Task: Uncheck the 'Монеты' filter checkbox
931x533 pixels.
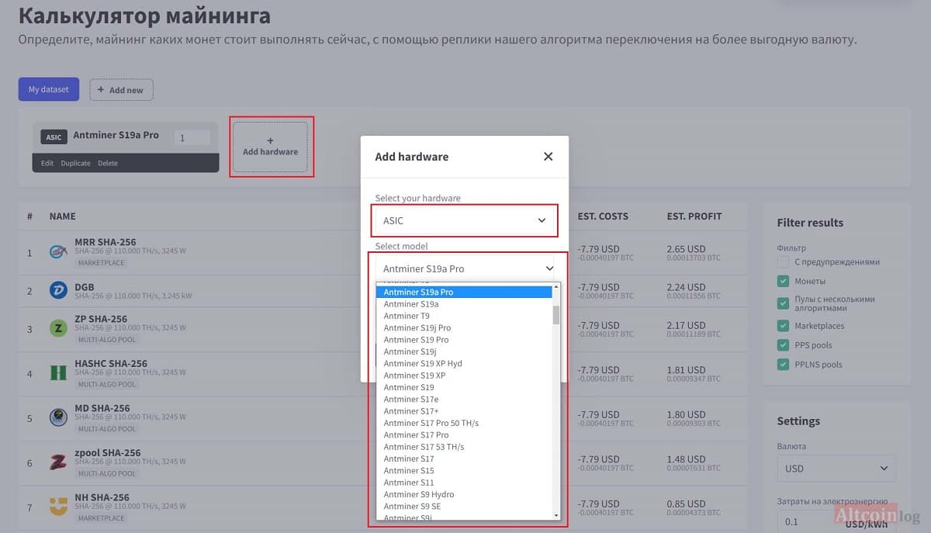Action: tap(784, 281)
